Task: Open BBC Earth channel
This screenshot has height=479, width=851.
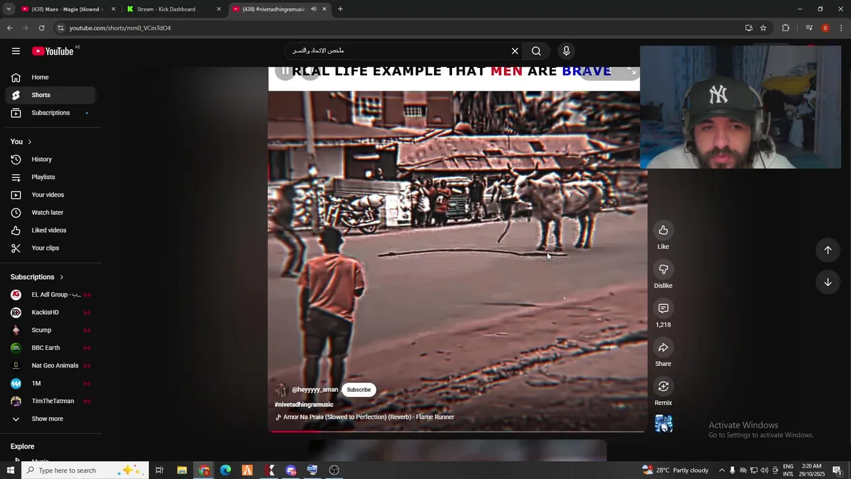Action: (51, 348)
